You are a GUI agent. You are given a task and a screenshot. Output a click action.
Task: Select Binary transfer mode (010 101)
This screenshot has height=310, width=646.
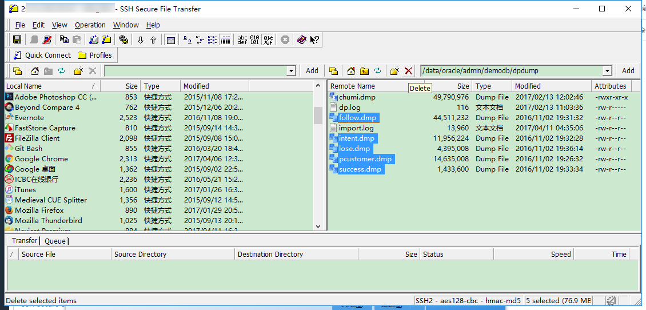(x=255, y=40)
